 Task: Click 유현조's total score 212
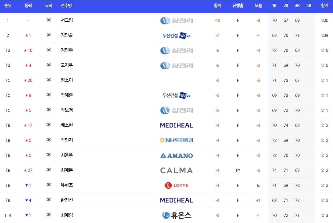tap(325, 185)
